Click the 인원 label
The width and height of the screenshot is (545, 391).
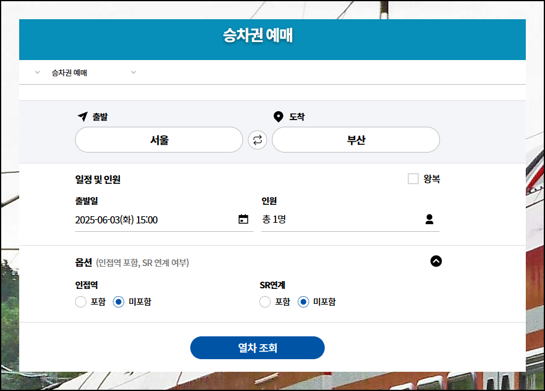pyautogui.click(x=269, y=201)
